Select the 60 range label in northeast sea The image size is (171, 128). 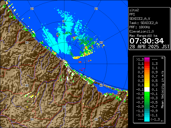[96, 9]
